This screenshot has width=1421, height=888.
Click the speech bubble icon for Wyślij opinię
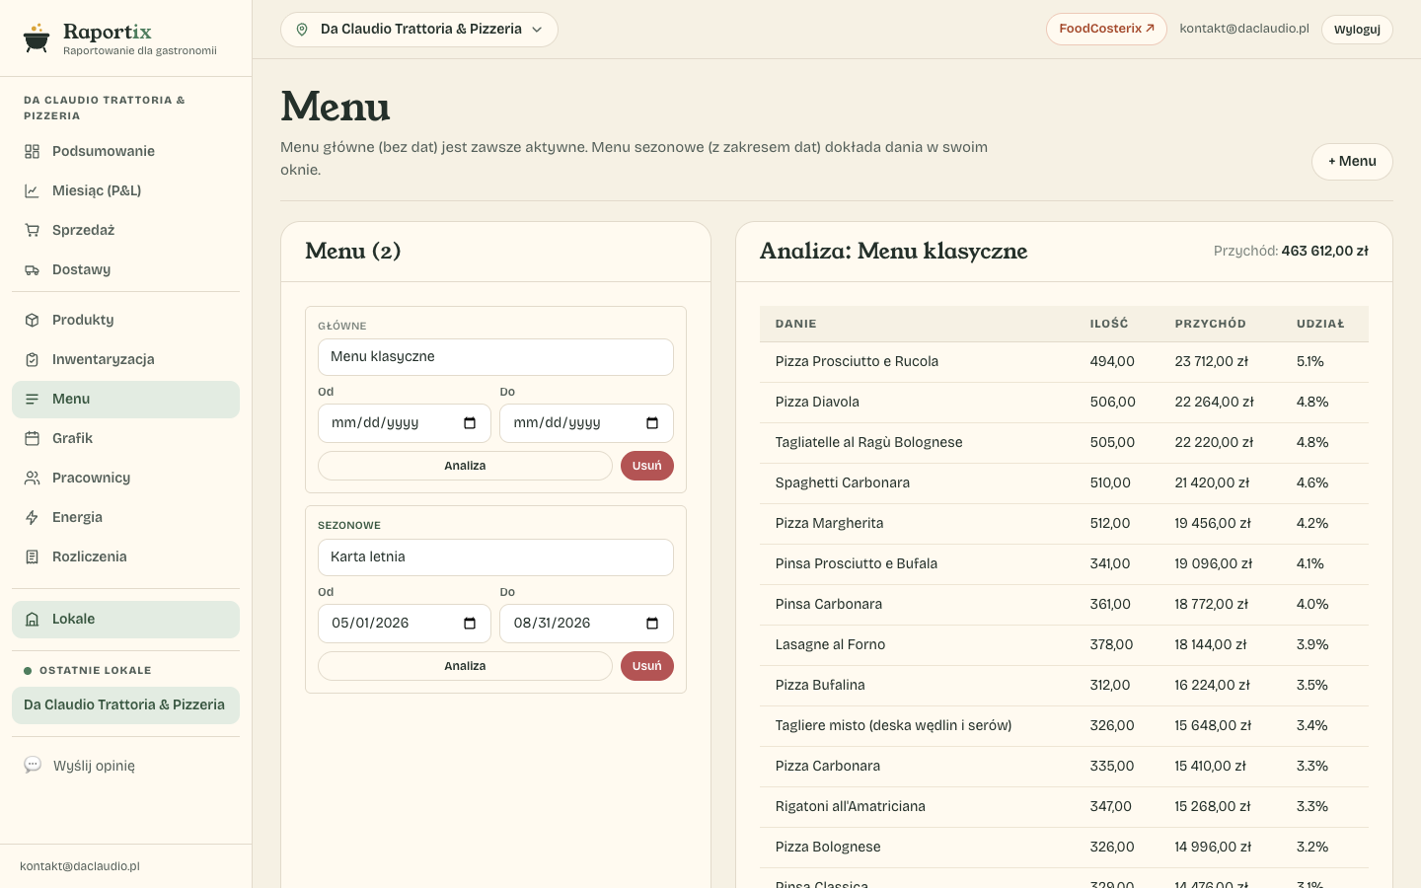[33, 765]
